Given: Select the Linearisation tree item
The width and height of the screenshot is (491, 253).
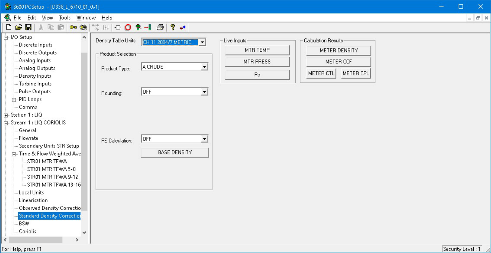Looking at the screenshot, I should tap(33, 200).
